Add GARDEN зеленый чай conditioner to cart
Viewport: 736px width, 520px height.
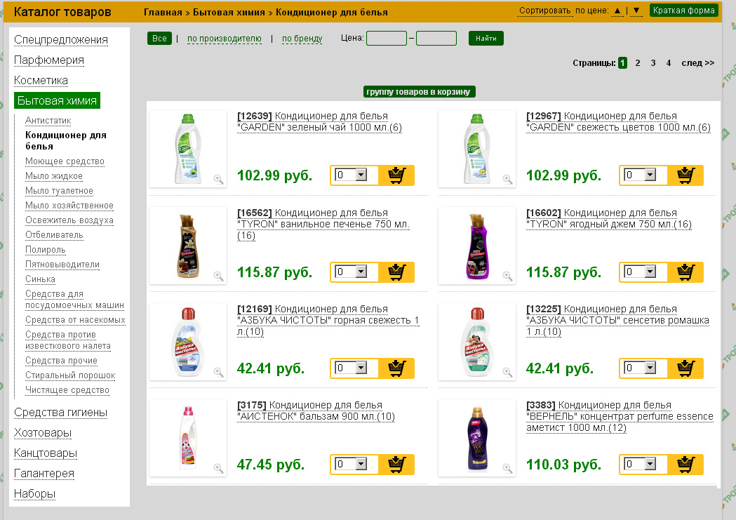[396, 175]
